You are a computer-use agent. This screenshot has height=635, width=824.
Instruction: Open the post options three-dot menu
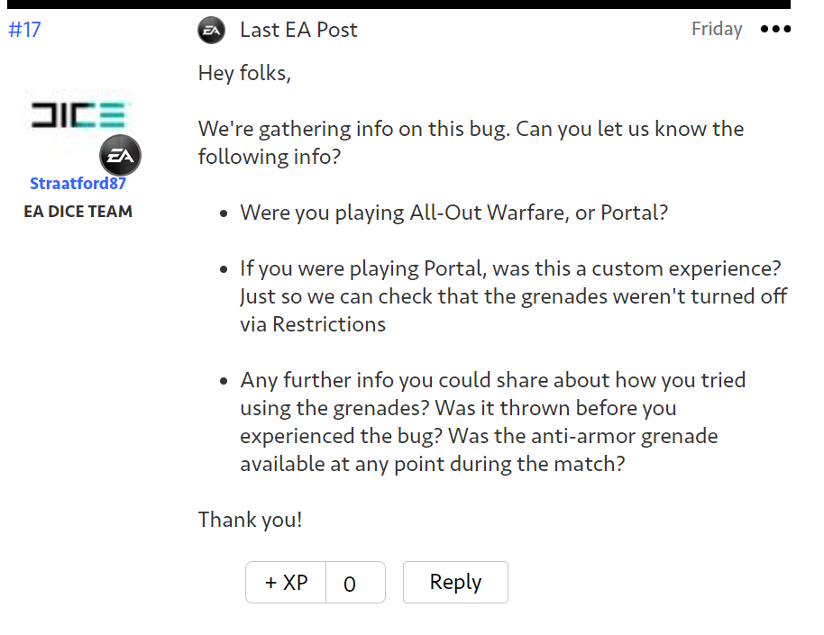pyautogui.click(x=775, y=30)
